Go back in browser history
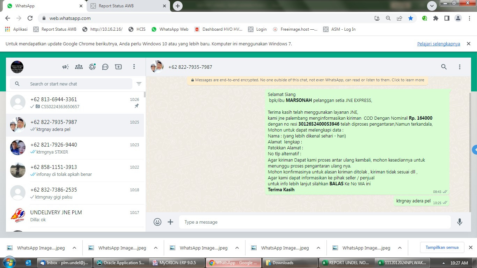This screenshot has width=477, height=268. pos(8,18)
